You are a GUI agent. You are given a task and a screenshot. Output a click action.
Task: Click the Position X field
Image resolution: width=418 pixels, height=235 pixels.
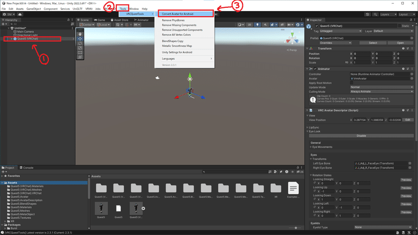pyautogui.click(x=362, y=54)
